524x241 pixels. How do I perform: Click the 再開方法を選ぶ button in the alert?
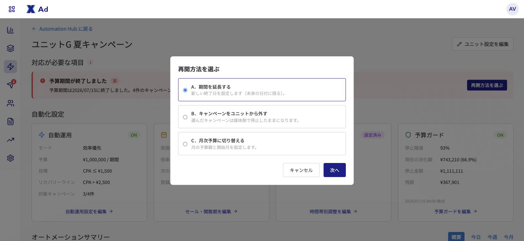(x=487, y=85)
